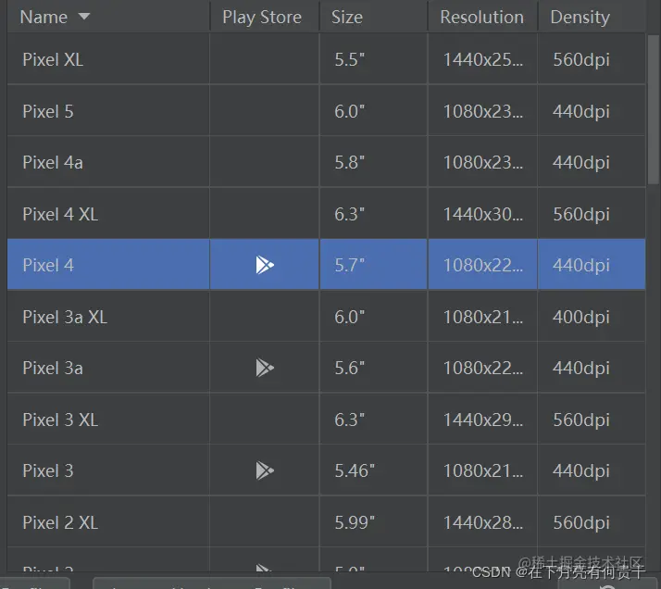Viewport: 661px width, 589px height.
Task: Click the 440dpi density of Pixel 4
Action: click(x=592, y=265)
